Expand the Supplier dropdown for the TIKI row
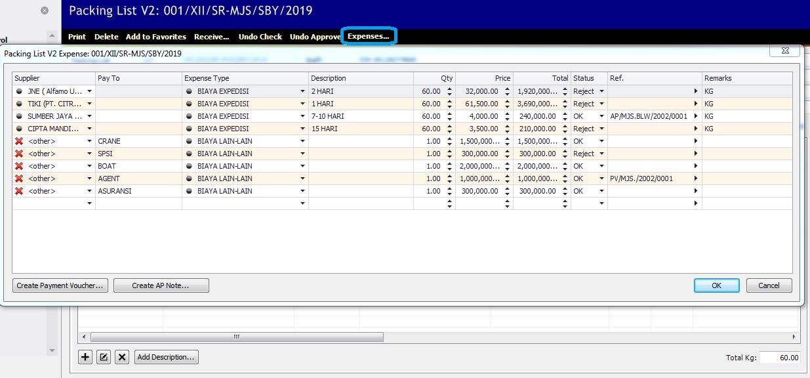The height and width of the screenshot is (378, 810). coord(90,104)
